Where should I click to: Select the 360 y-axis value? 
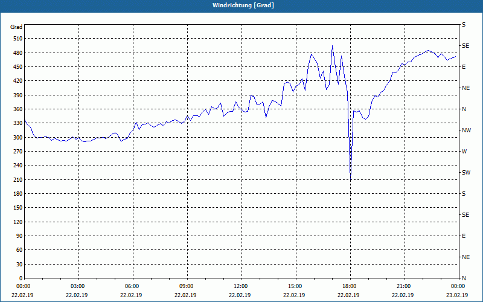click(18, 109)
